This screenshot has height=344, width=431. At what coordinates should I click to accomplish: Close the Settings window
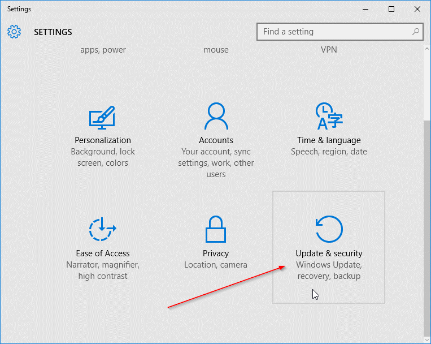(x=417, y=9)
